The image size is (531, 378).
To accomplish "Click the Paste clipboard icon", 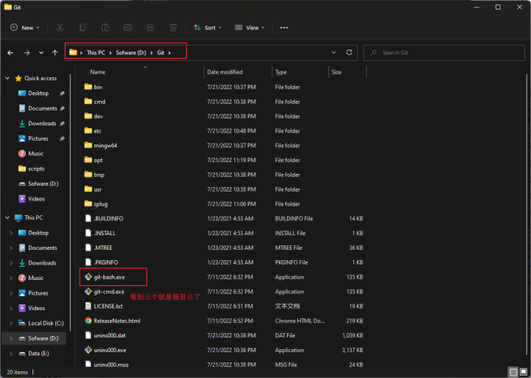I will click(x=105, y=27).
